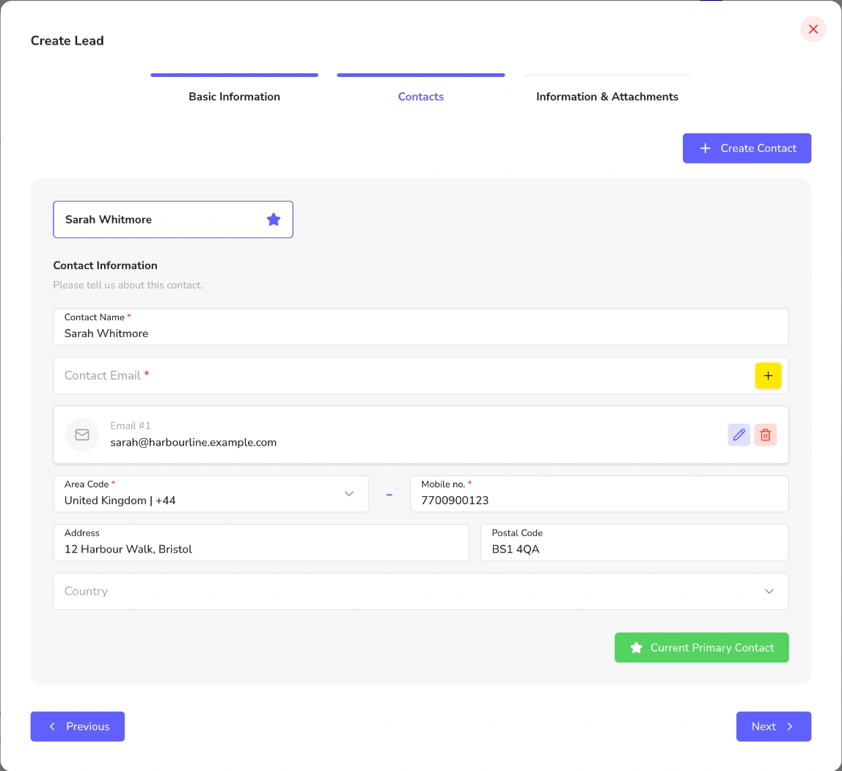
Task: Click the Create Lead title
Action: tap(67, 41)
